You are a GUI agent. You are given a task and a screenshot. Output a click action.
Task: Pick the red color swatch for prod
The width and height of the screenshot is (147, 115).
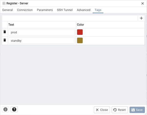pyautogui.click(x=80, y=32)
